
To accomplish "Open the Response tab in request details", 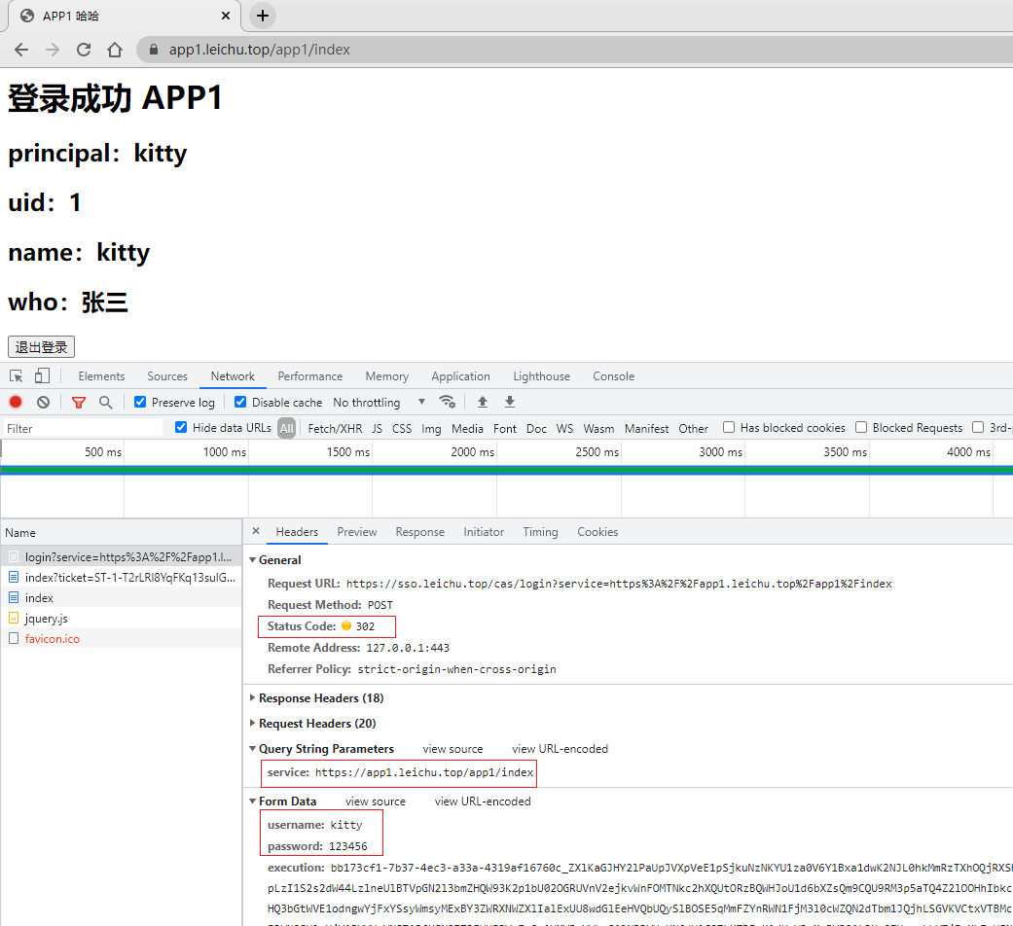I will tap(419, 532).
